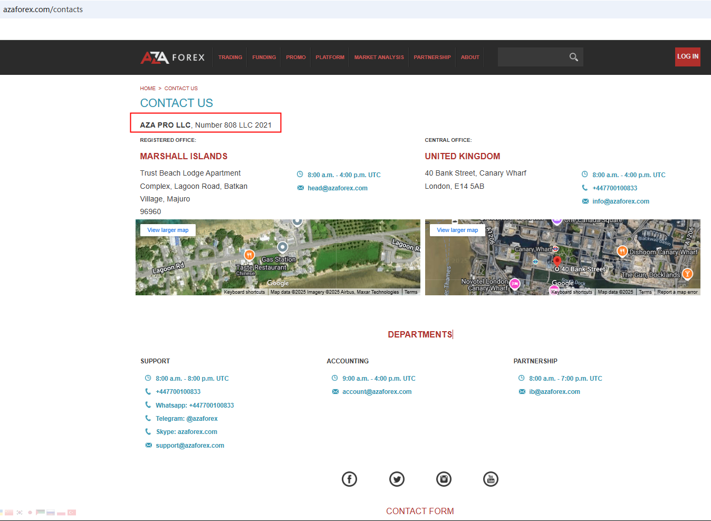Open the Twitter social icon

click(397, 479)
